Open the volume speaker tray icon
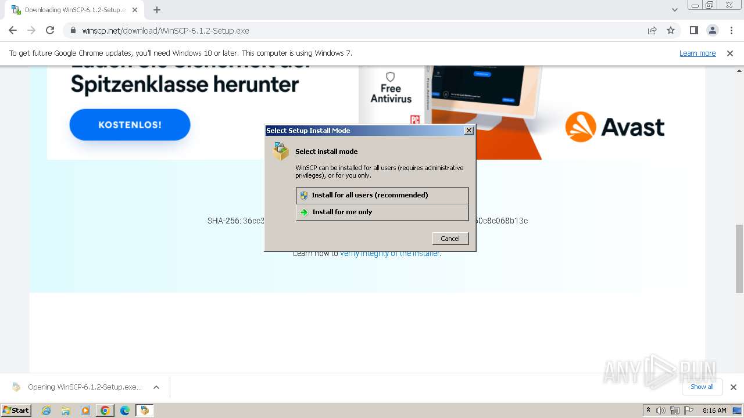The height and width of the screenshot is (418, 744). click(661, 410)
